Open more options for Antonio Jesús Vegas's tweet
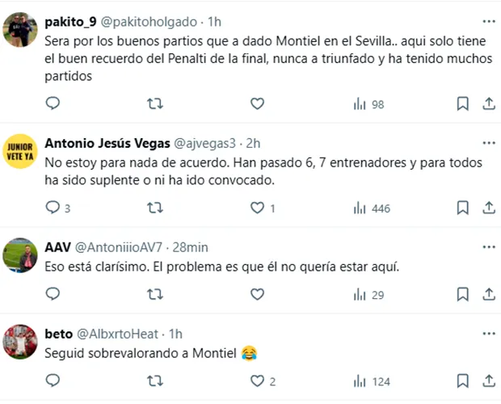 [x=488, y=143]
